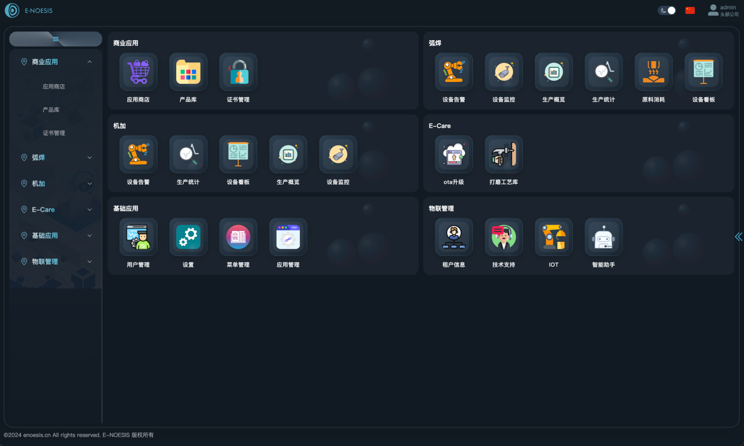This screenshot has width=744, height=446.
Task: Open 原料消耗 icon in 弧焊 section
Action: 653,72
